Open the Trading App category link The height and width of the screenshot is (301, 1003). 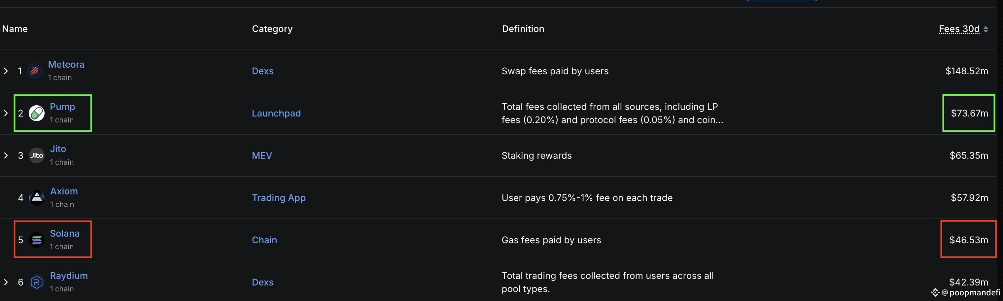(278, 198)
